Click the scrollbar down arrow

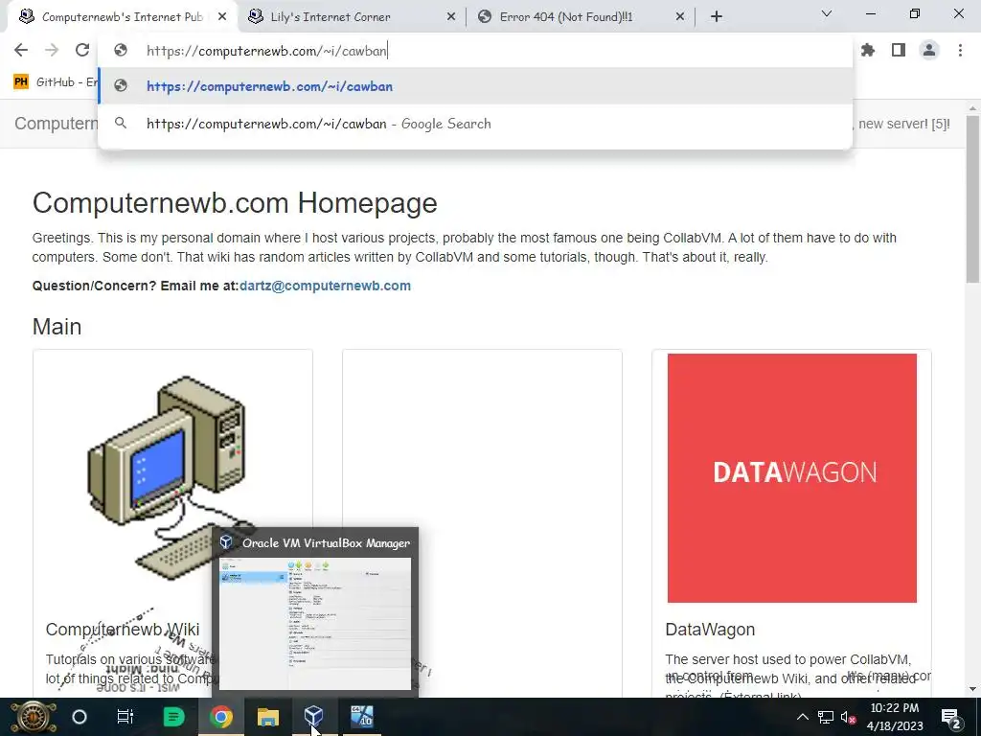tap(973, 689)
